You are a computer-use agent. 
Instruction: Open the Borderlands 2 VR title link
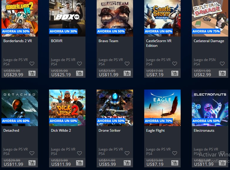click(x=18, y=41)
